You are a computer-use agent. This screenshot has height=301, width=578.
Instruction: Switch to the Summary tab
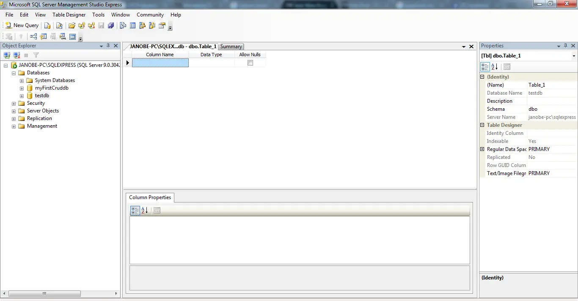[x=231, y=47]
